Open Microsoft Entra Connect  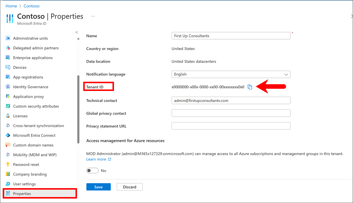(34, 135)
